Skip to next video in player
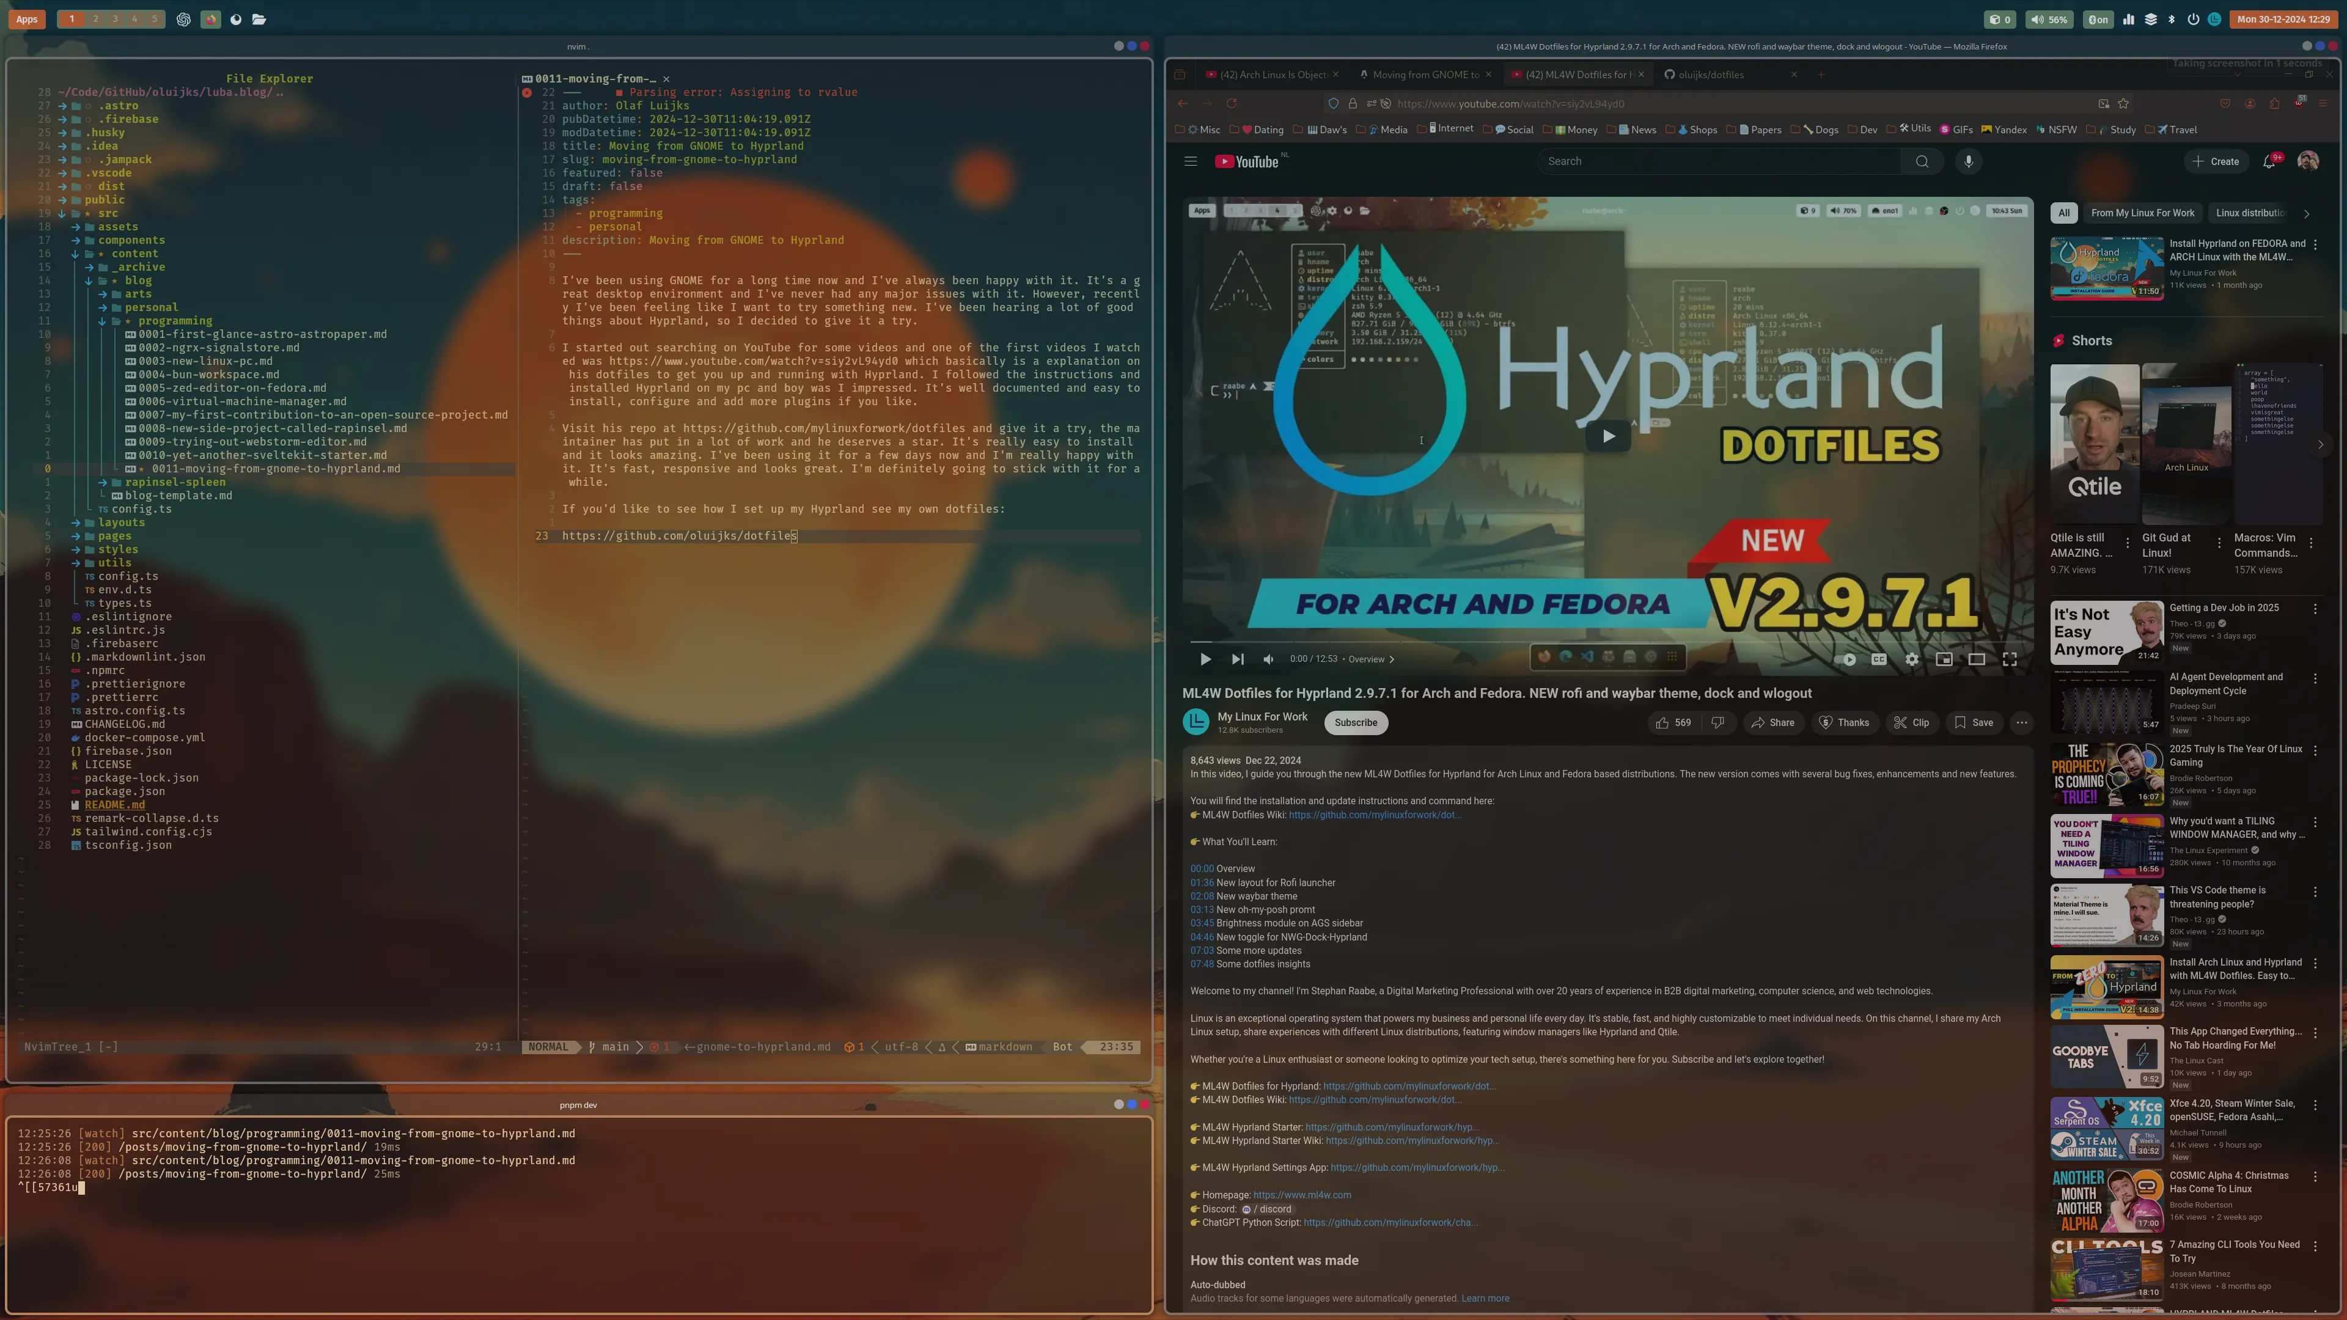Image resolution: width=2347 pixels, height=1320 pixels. [1237, 659]
